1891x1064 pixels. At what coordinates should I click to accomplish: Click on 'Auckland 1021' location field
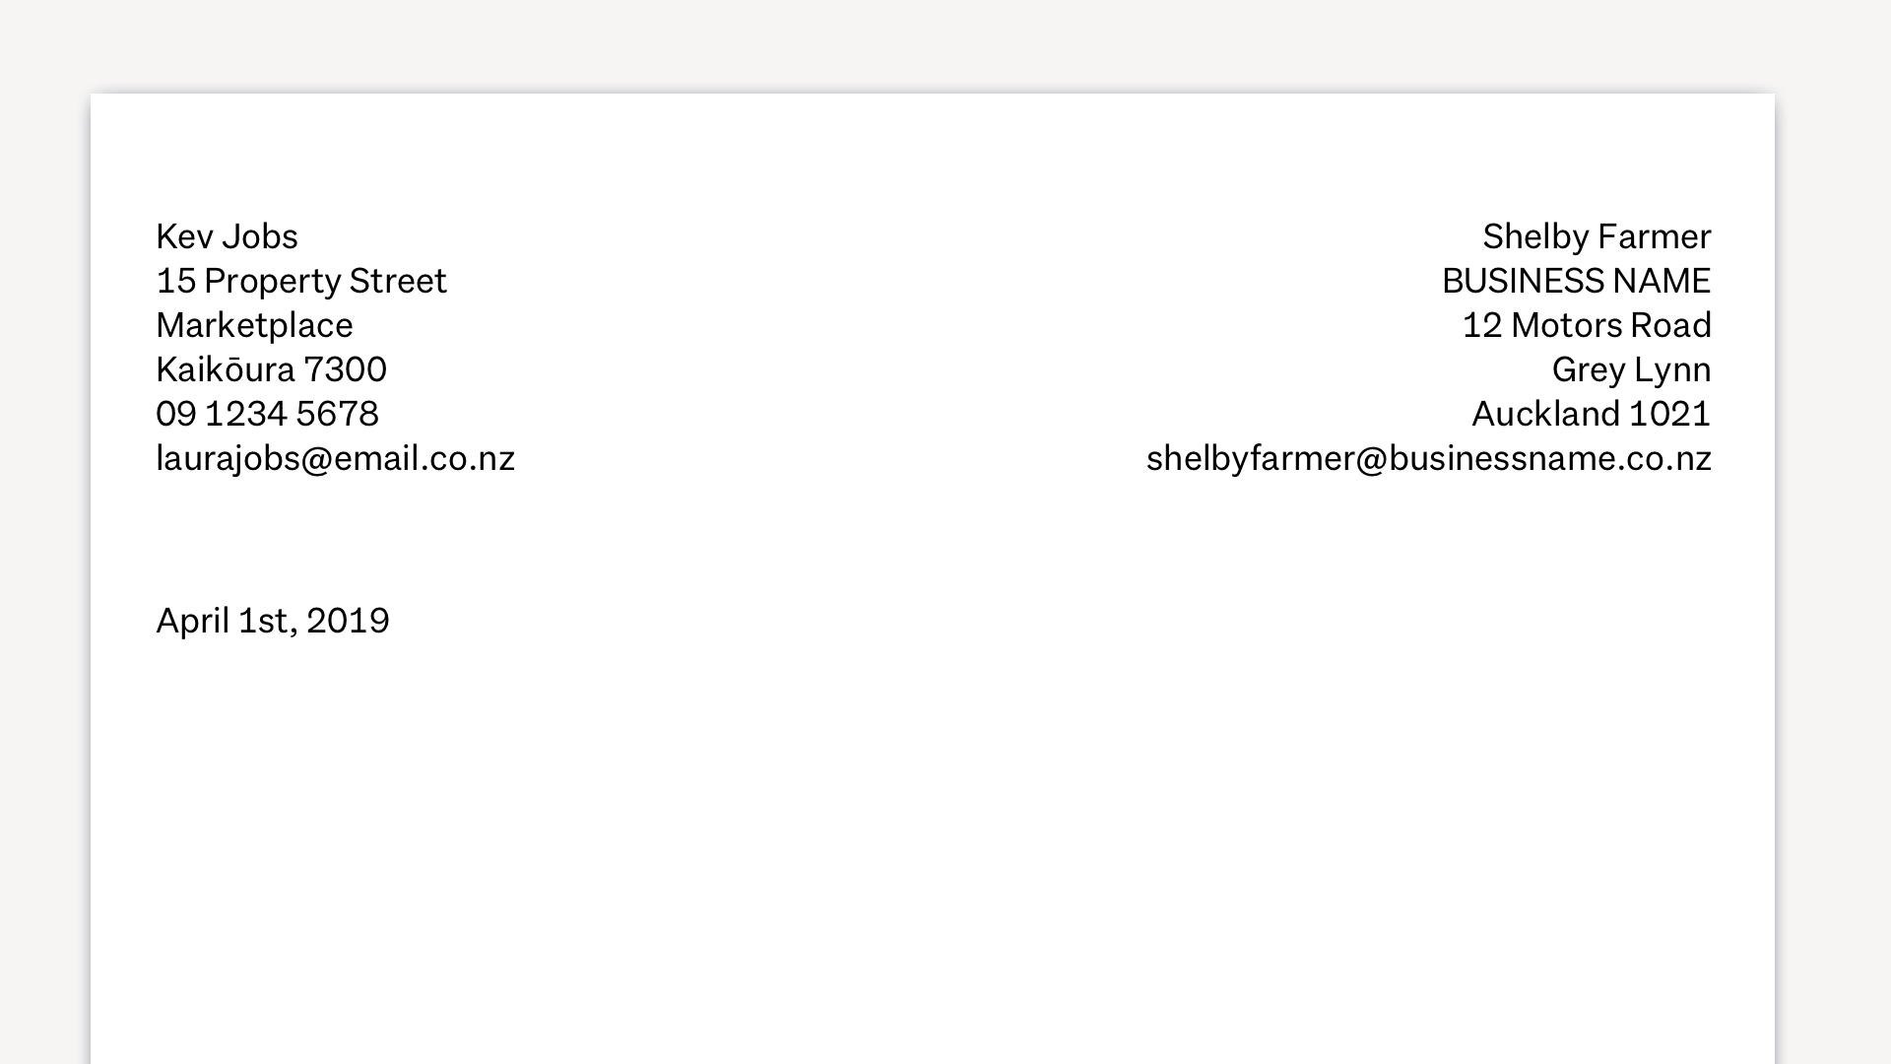1590,412
